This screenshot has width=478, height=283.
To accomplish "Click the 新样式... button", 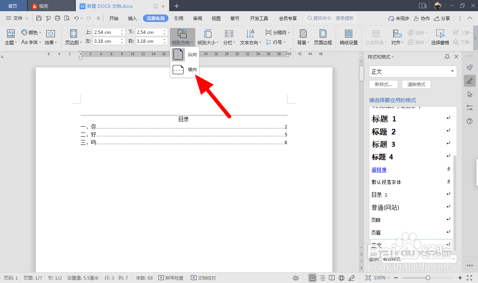I will [383, 85].
